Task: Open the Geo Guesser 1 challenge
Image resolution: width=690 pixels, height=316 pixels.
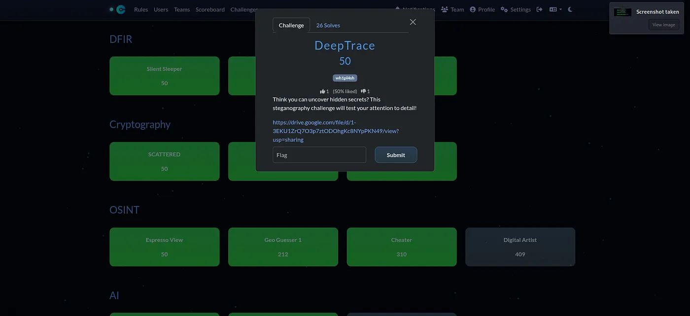Action: pyautogui.click(x=283, y=247)
